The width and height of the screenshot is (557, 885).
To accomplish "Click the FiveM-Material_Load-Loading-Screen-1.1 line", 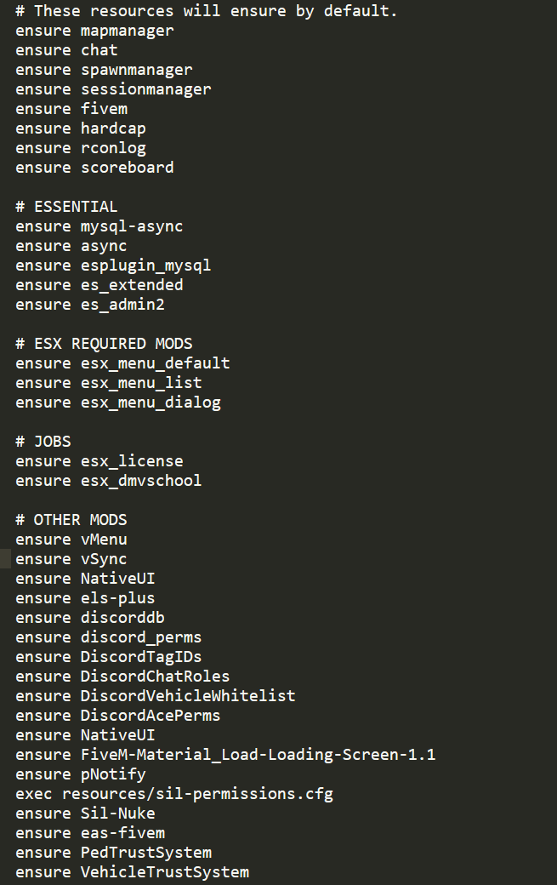I will [x=225, y=755].
